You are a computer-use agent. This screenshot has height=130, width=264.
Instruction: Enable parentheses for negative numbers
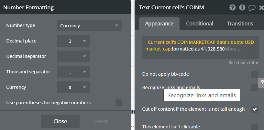tap(119, 103)
